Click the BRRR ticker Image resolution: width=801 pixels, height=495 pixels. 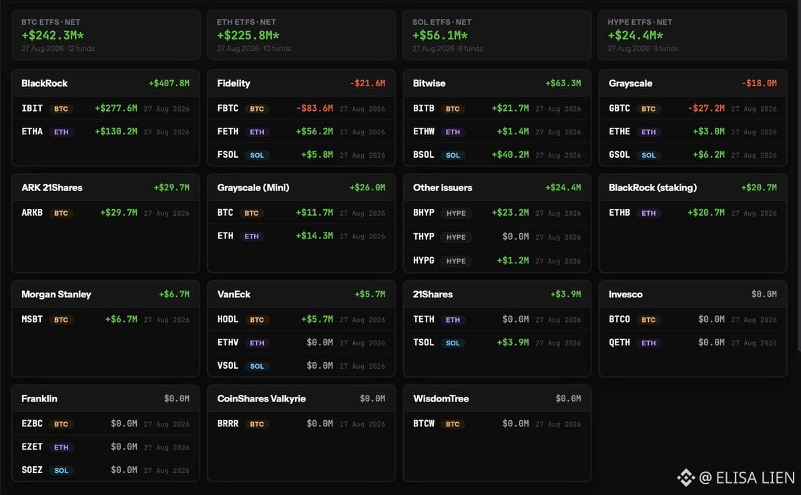pos(228,424)
